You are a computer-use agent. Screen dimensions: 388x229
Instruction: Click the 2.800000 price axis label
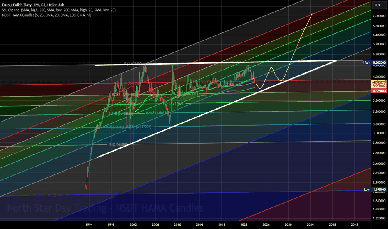379,142
